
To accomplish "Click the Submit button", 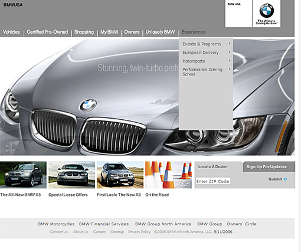I will coord(278,179).
